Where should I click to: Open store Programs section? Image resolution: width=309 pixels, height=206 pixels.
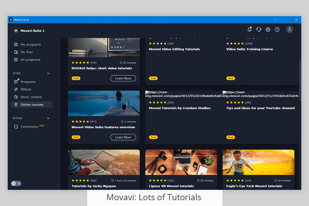click(28, 82)
